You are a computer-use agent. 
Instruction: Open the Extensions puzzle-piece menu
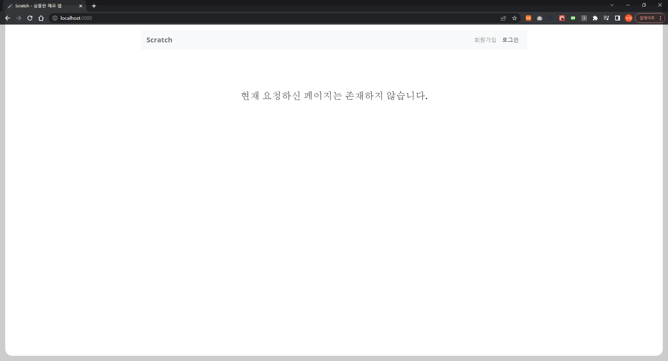pyautogui.click(x=595, y=18)
